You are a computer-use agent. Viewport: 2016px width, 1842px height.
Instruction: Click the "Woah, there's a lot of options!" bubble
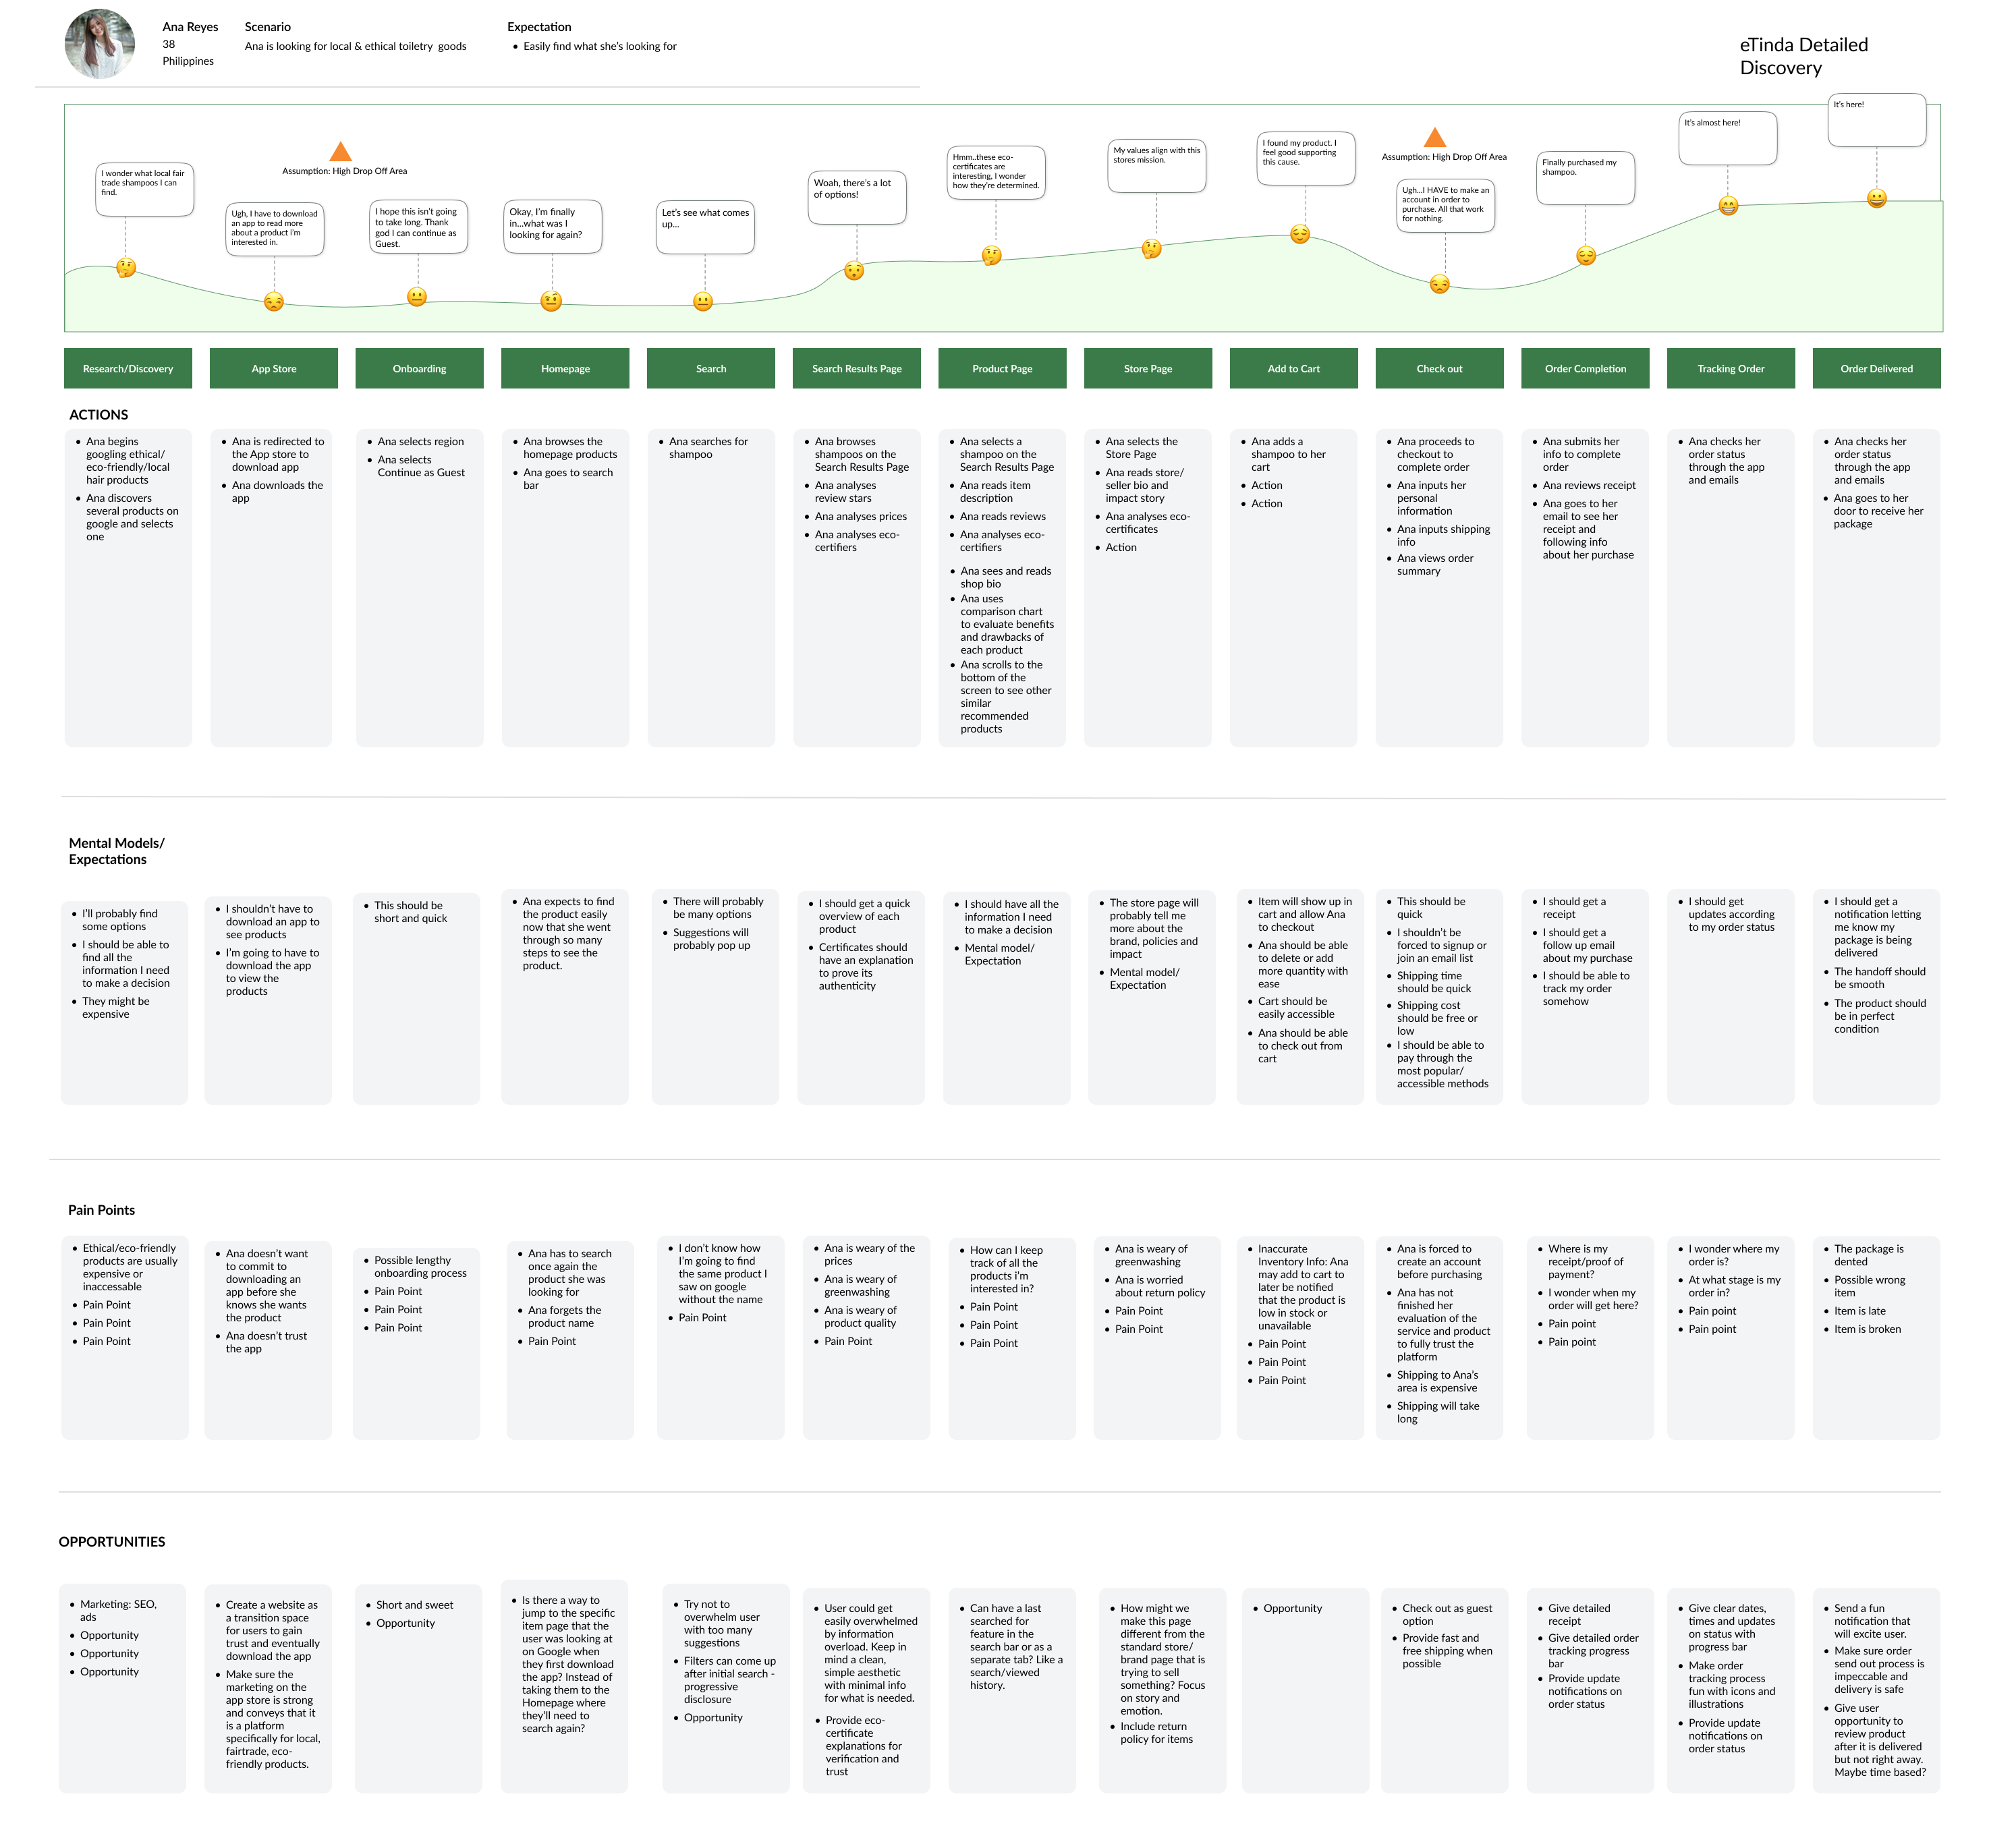pyautogui.click(x=857, y=198)
